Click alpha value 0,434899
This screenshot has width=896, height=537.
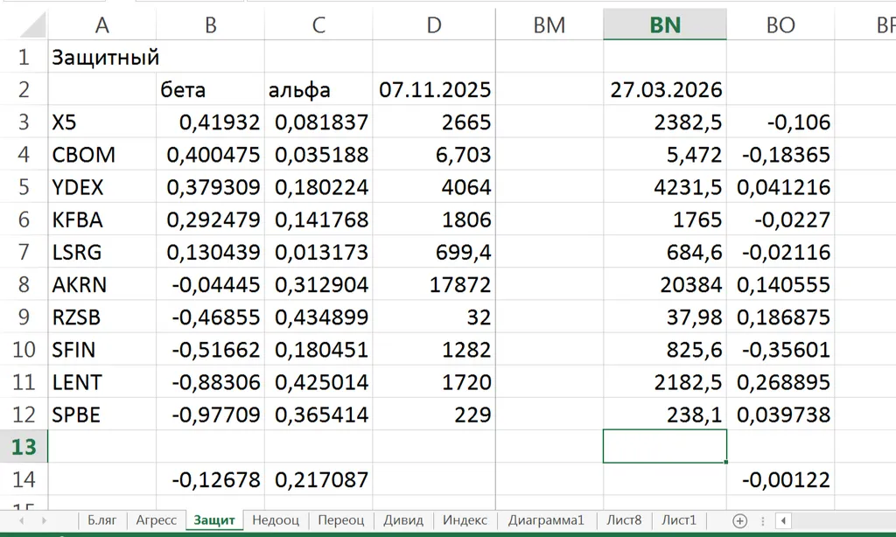318,317
